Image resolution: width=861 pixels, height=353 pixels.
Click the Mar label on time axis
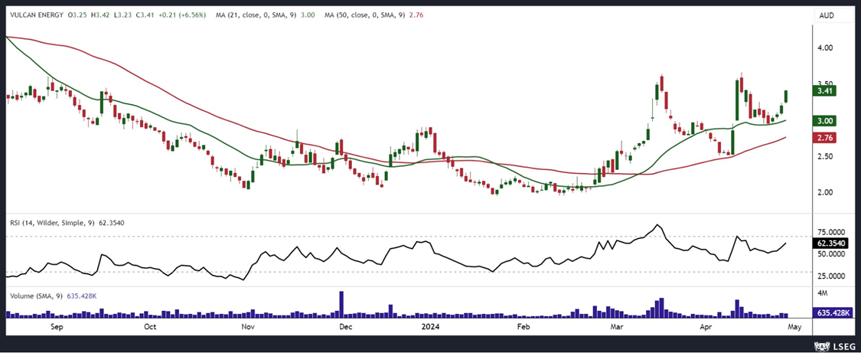point(617,327)
